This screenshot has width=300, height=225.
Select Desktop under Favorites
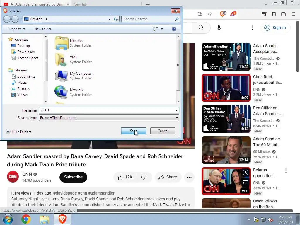(x=21, y=45)
